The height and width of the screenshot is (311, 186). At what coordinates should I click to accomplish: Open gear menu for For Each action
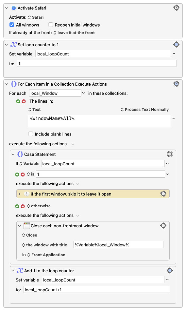tap(176, 84)
